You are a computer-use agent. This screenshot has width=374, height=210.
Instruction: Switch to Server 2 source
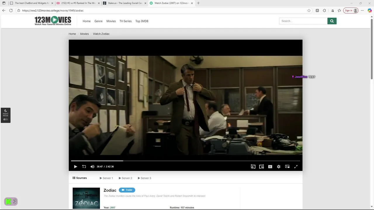[x=125, y=178]
